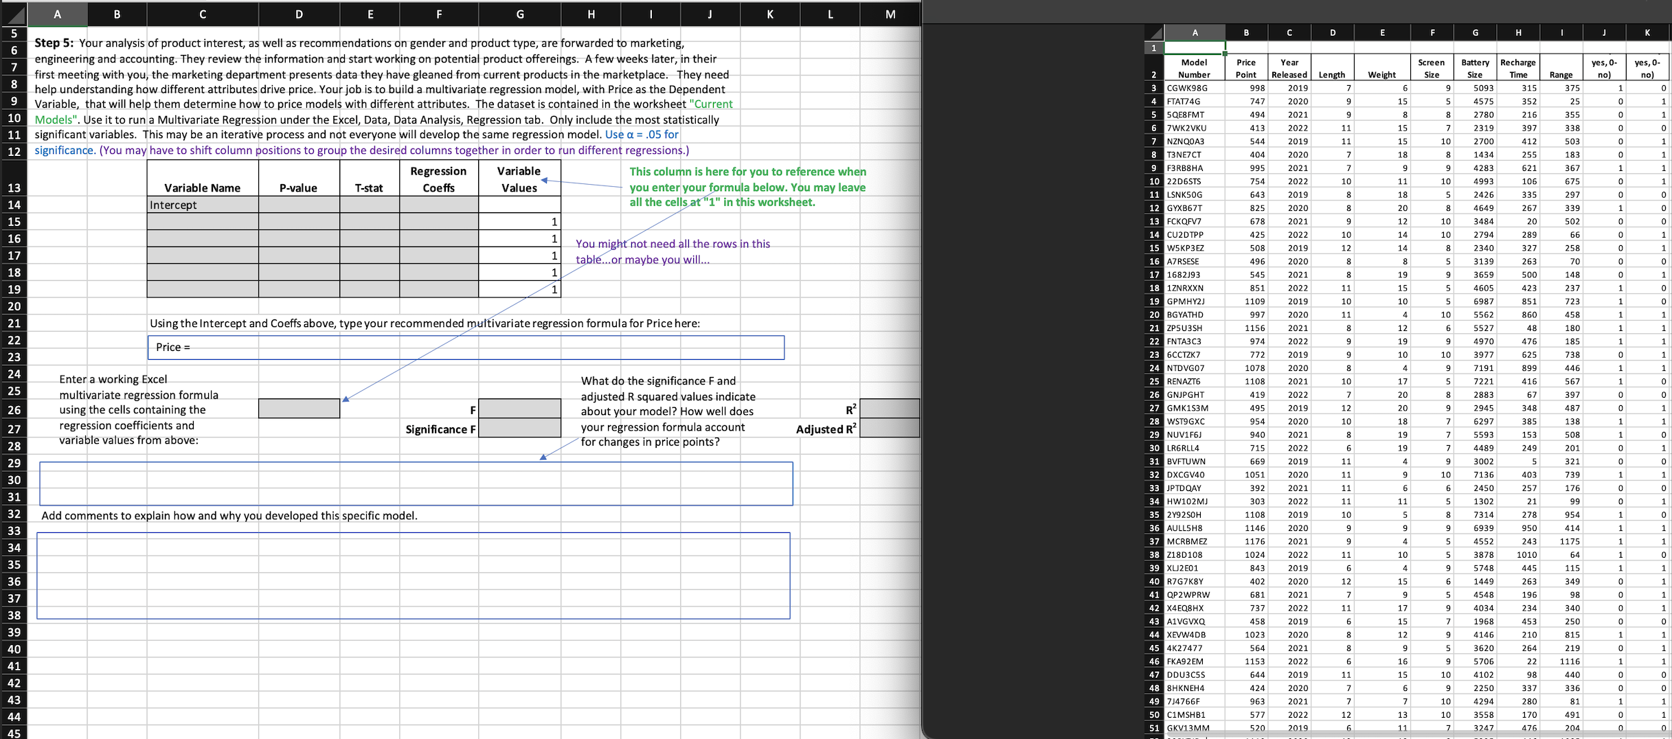Click the R² result cell
Viewport: 1672px width, 739px height.
(890, 409)
